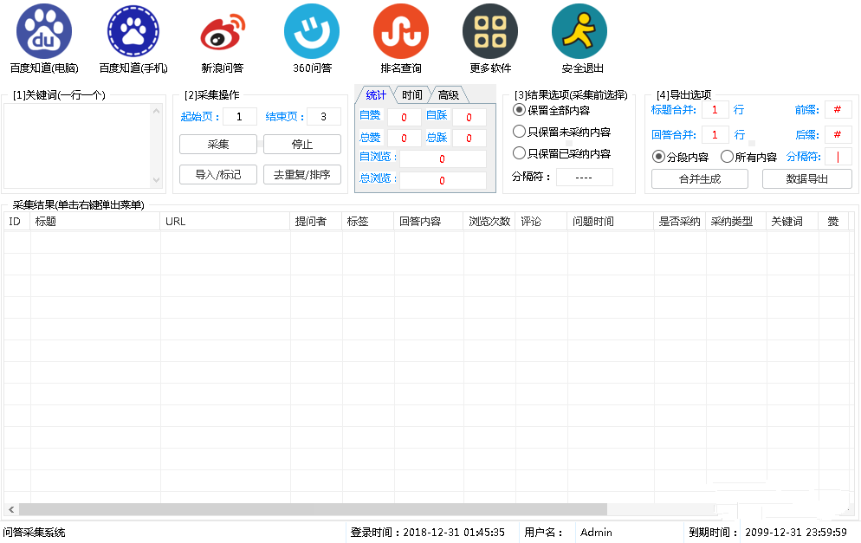
Task: Click the 结束页 input field
Action: [x=323, y=116]
